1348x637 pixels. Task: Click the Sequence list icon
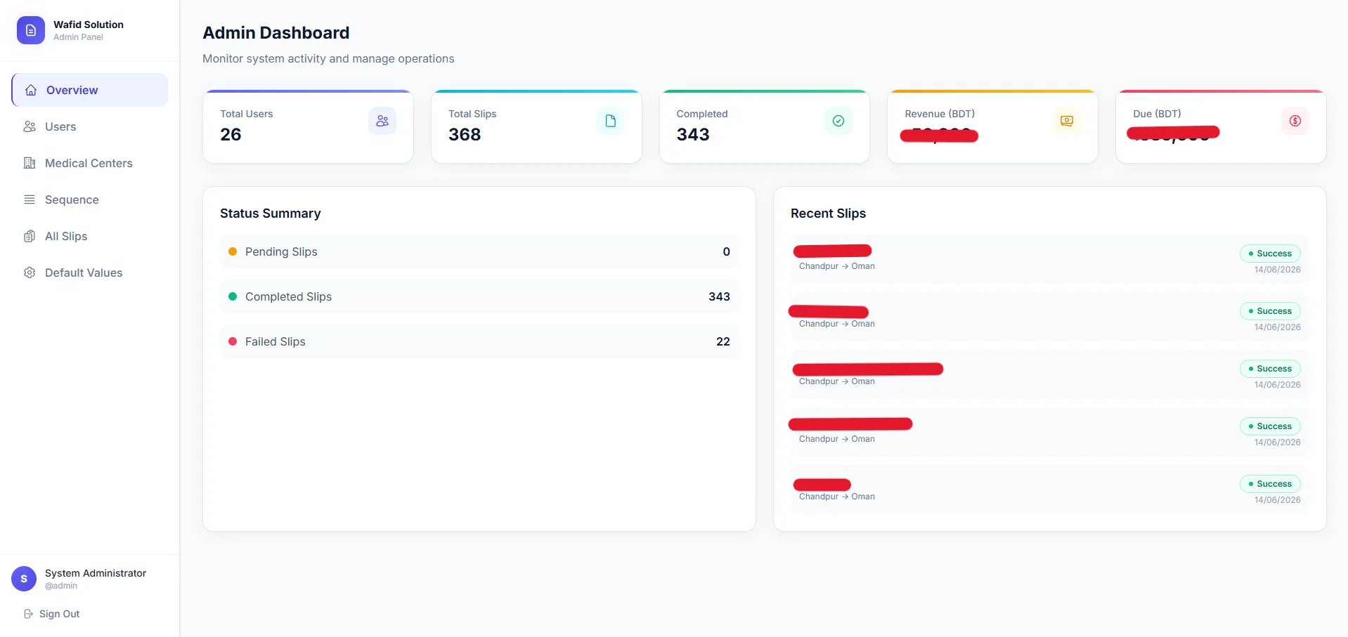pos(30,199)
